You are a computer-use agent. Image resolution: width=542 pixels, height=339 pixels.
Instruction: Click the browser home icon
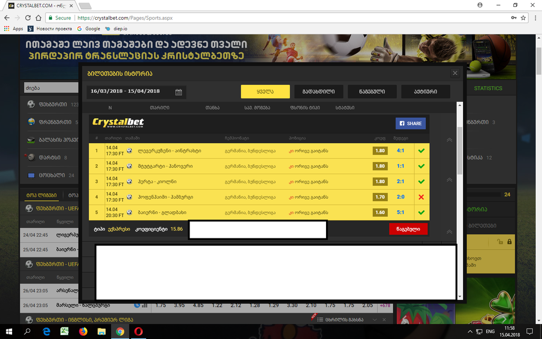[38, 17]
